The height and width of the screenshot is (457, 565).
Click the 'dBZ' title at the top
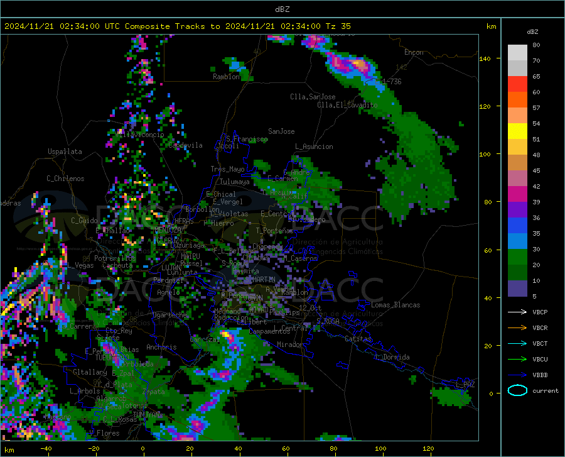(282, 9)
